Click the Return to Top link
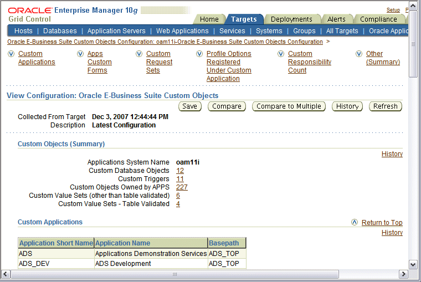This screenshot has width=421, height=282. [x=382, y=223]
